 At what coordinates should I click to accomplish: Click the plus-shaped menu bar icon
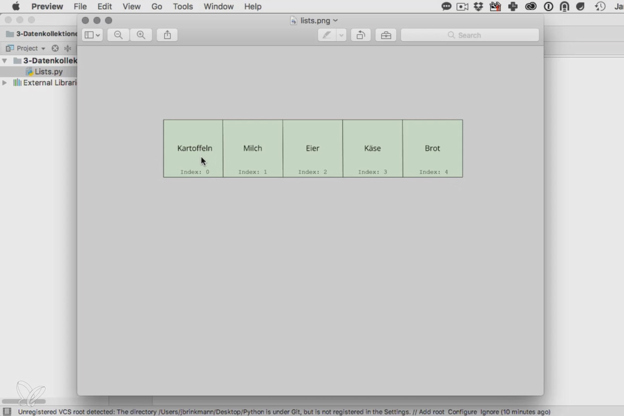513,6
